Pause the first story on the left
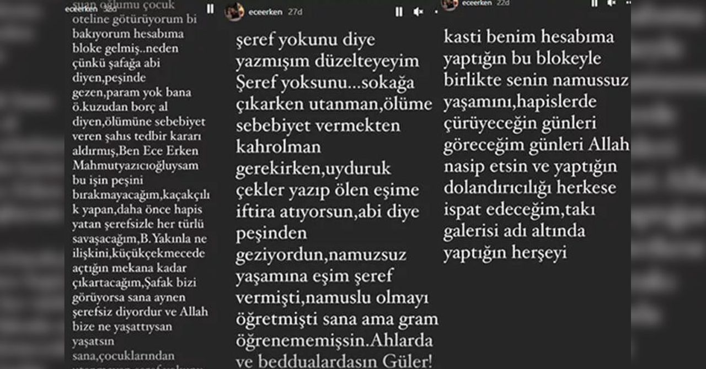 210,9
